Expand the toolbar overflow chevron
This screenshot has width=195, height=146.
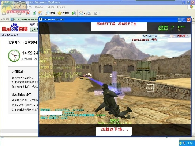coord(194,18)
